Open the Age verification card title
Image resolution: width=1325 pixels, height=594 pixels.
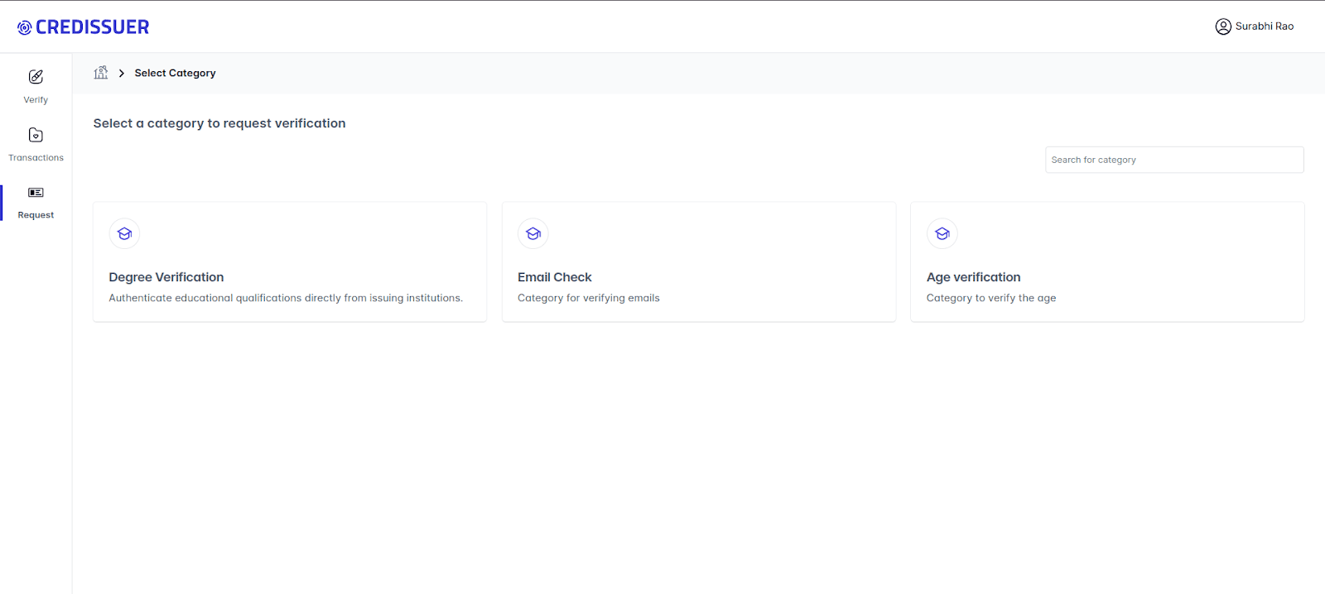974,277
